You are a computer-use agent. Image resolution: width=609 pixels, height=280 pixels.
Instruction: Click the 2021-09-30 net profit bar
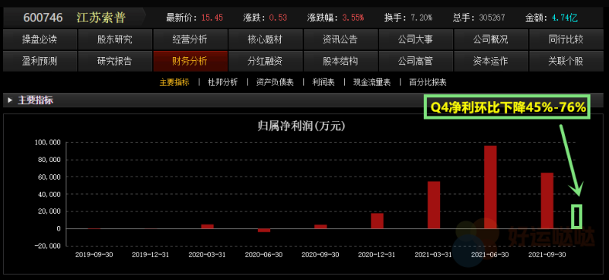(x=547, y=201)
